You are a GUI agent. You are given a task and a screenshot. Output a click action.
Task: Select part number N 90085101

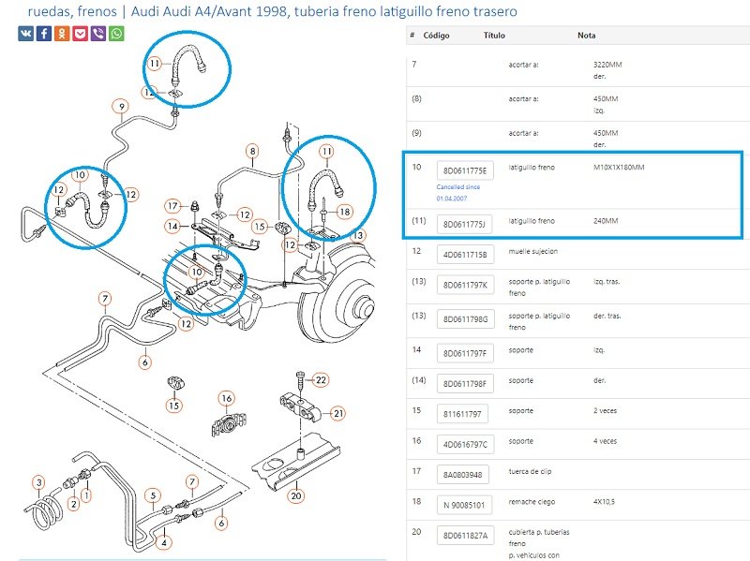(464, 505)
